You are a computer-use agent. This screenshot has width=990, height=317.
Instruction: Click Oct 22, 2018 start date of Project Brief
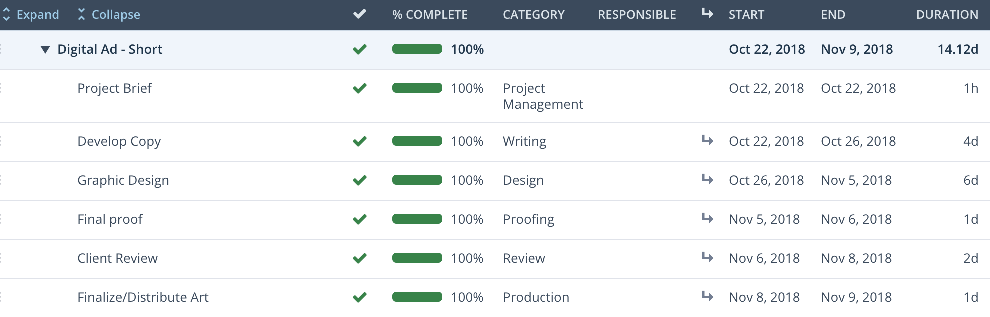click(766, 88)
